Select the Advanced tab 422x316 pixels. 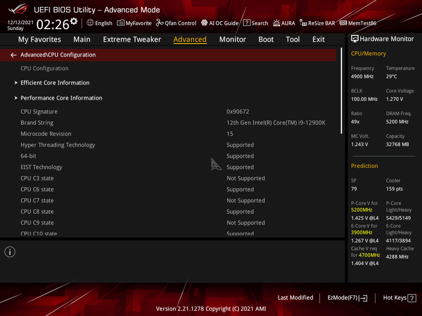(x=190, y=40)
